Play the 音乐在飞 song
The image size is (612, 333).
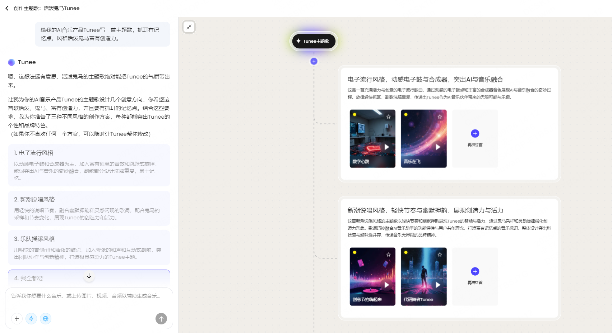[438, 147]
